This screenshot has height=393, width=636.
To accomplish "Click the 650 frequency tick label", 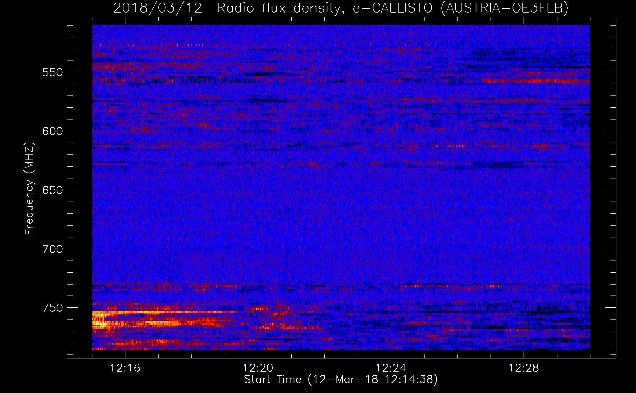I will (53, 191).
